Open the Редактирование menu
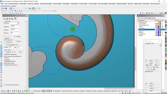 coord(13,4)
